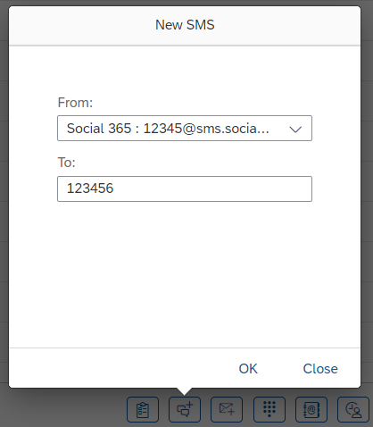Screen dimensions: 373x427
Task: Click the new SMS chat-plus icon
Action: pos(185,410)
